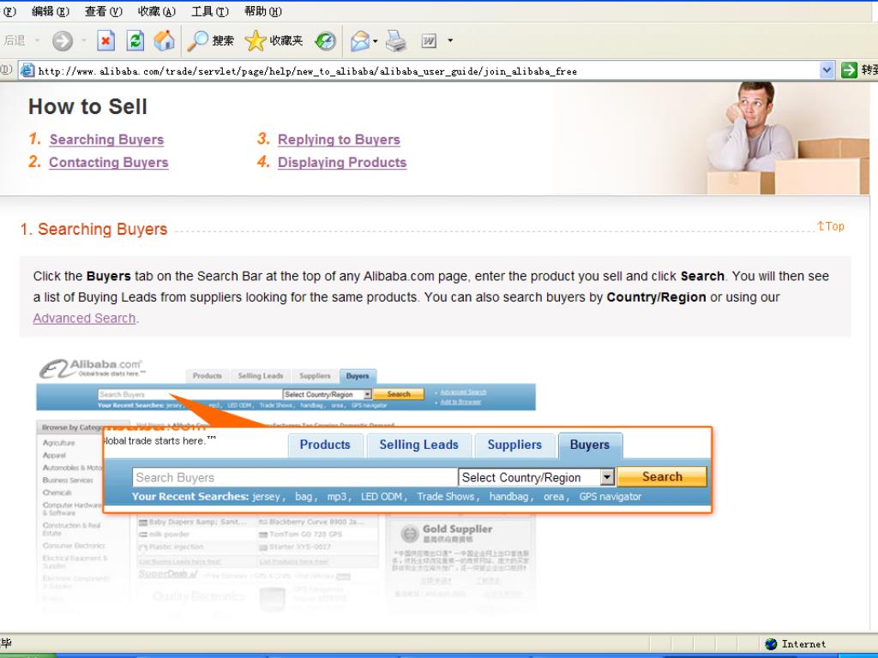Open History toolbar icon
The image size is (878, 658).
325,41
